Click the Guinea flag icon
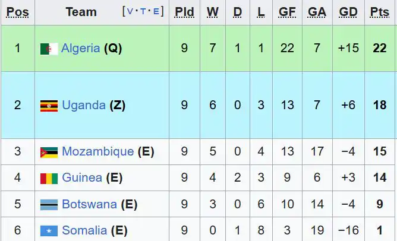The height and width of the screenshot is (241, 397). point(49,178)
